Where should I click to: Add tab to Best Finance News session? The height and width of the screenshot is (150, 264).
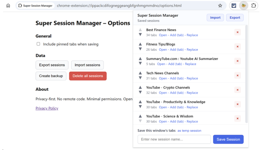(x=177, y=35)
